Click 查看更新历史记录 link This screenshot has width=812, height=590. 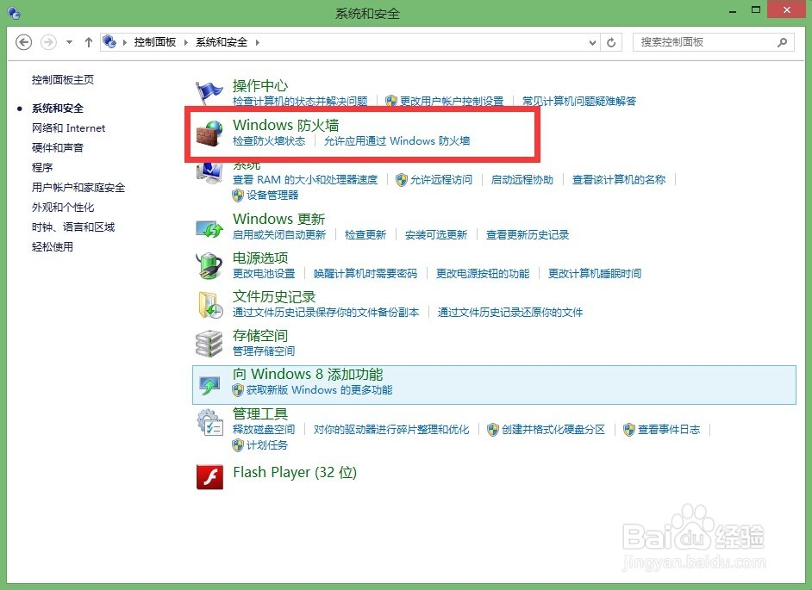(528, 234)
